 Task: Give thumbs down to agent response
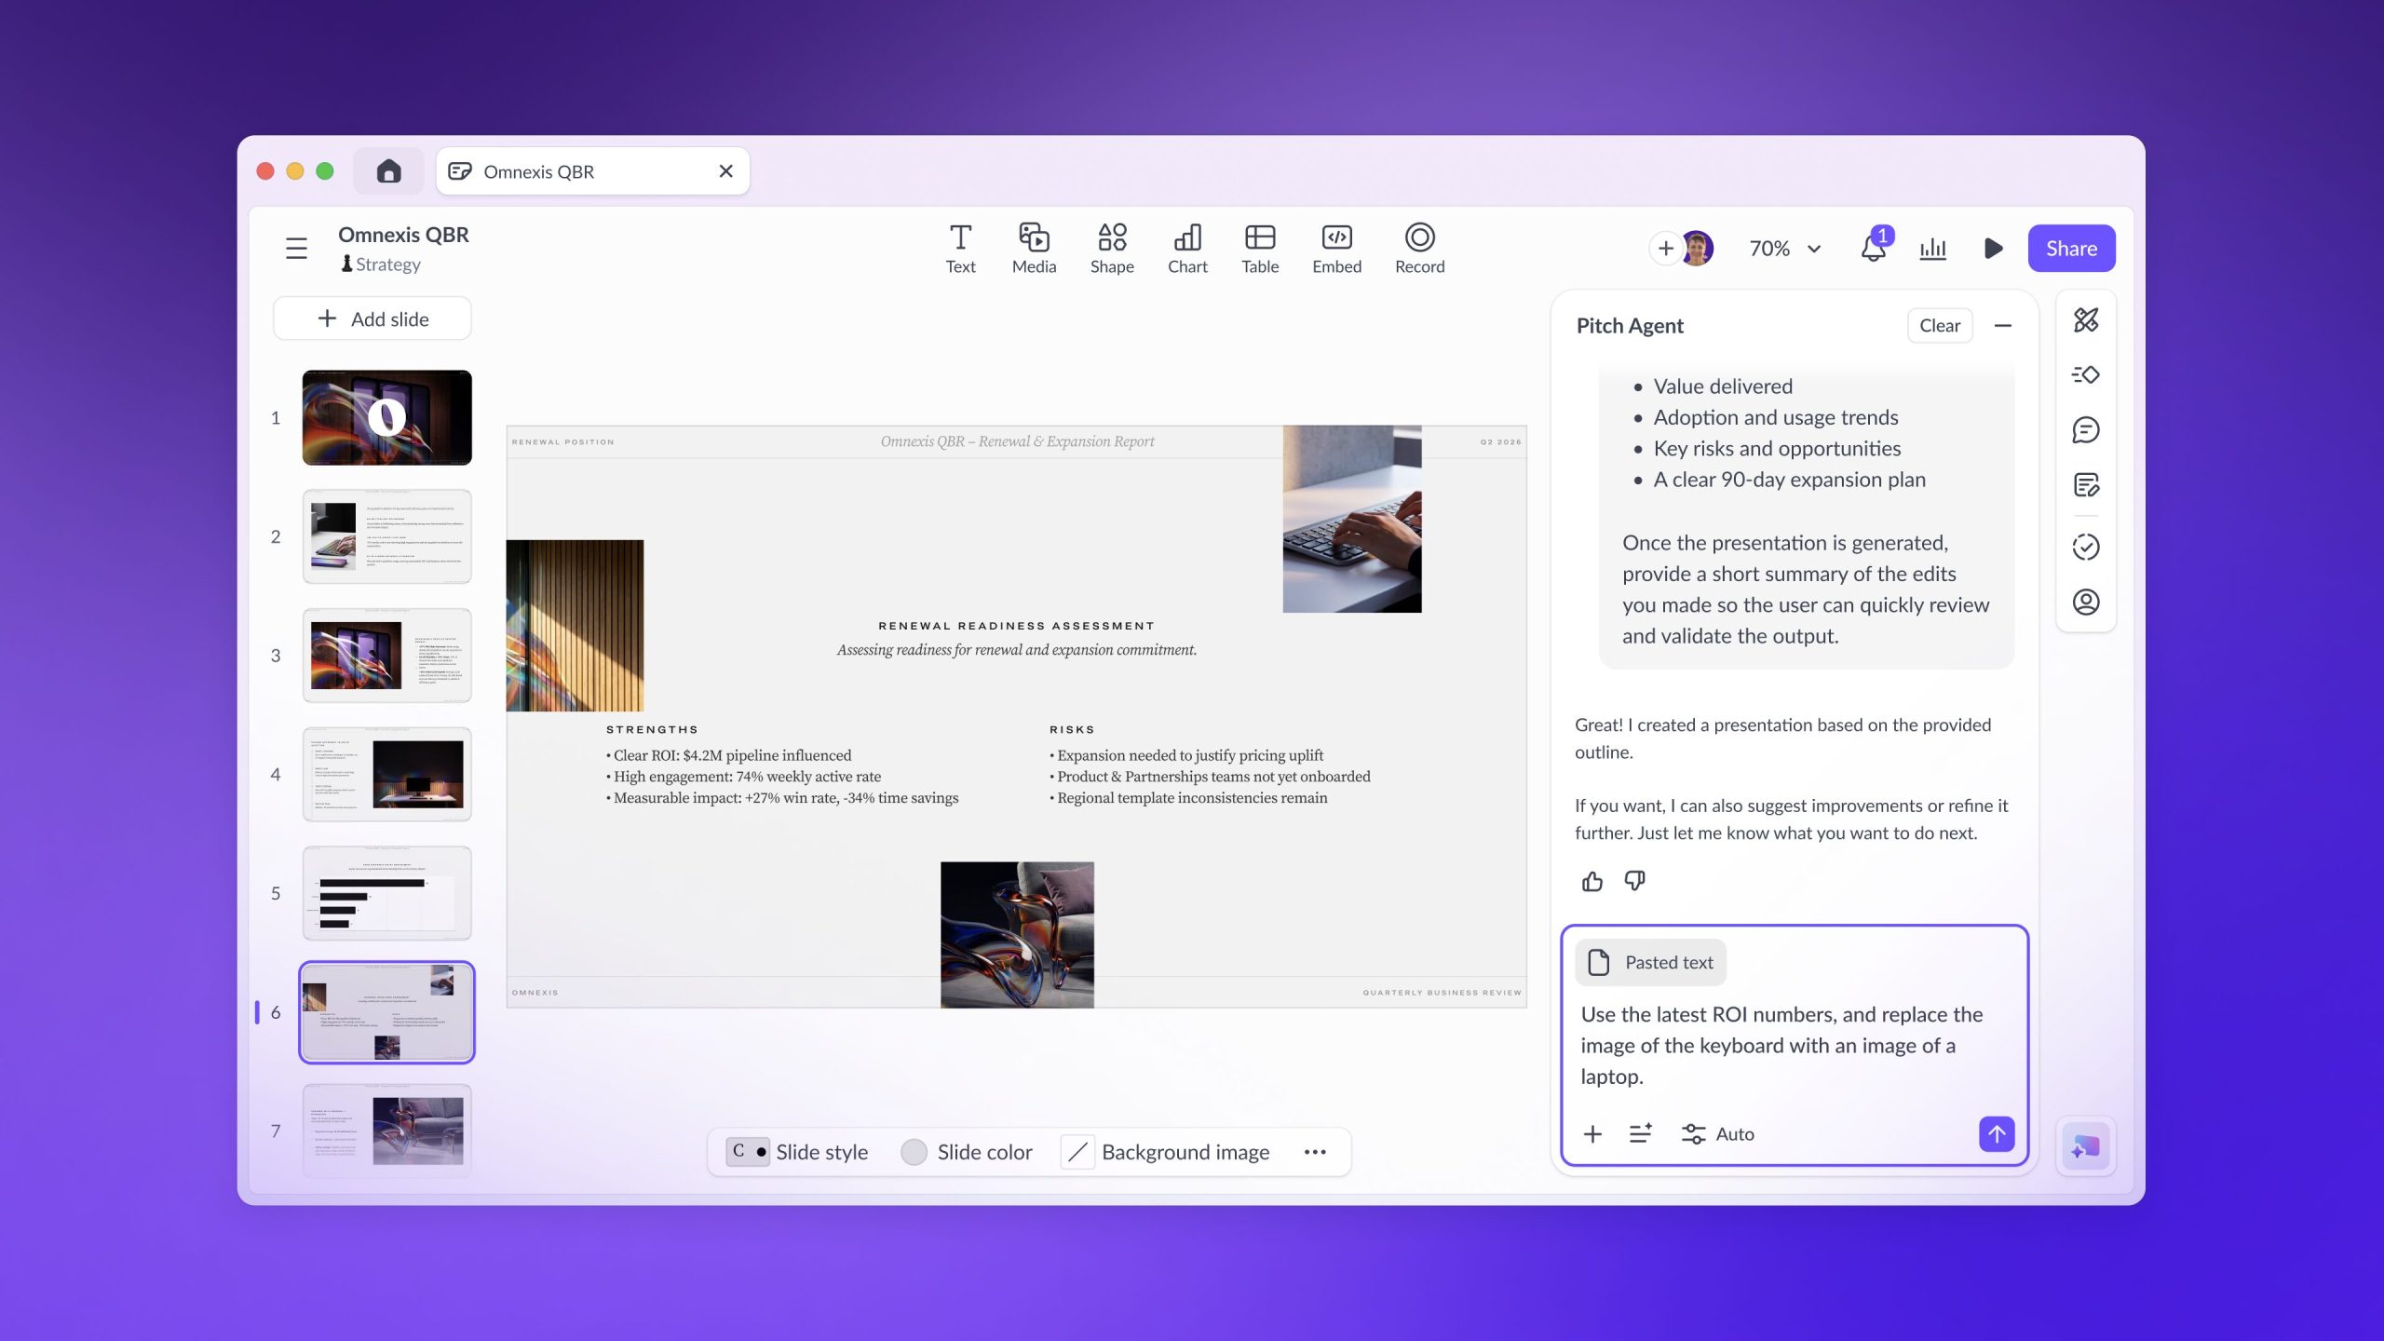[1634, 881]
